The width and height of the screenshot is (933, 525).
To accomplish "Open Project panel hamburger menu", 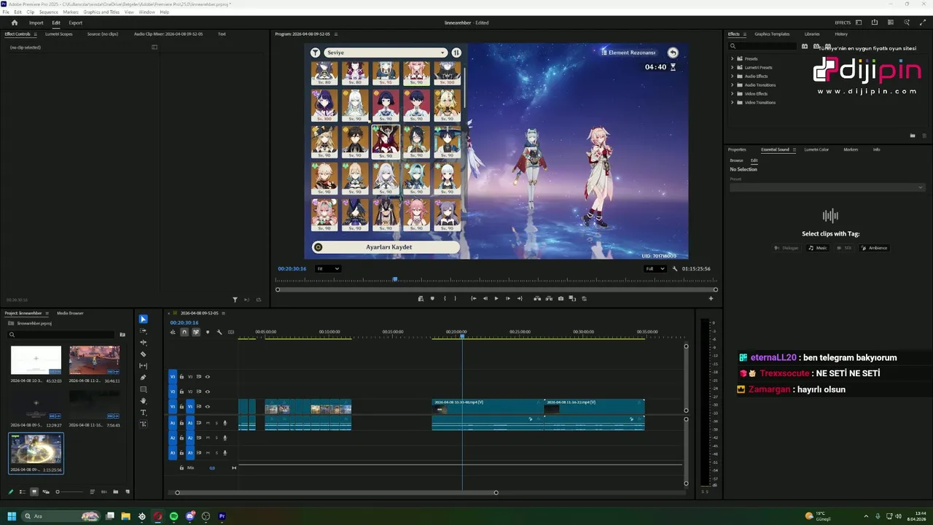I will tap(47, 313).
